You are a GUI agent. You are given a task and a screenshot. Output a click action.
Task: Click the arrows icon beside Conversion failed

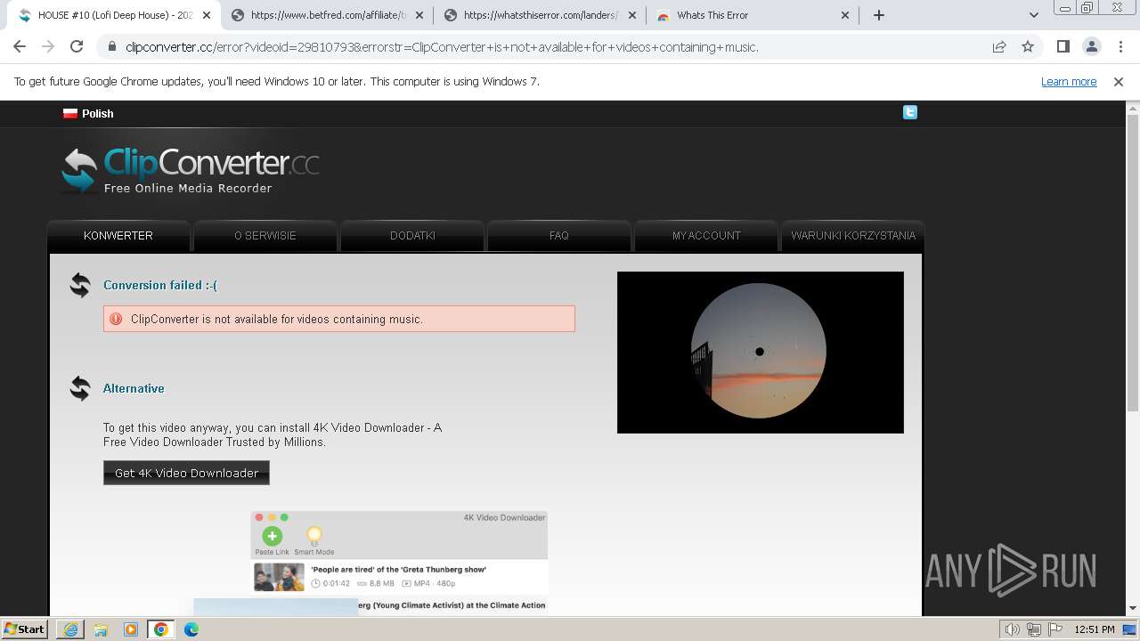pyautogui.click(x=80, y=285)
